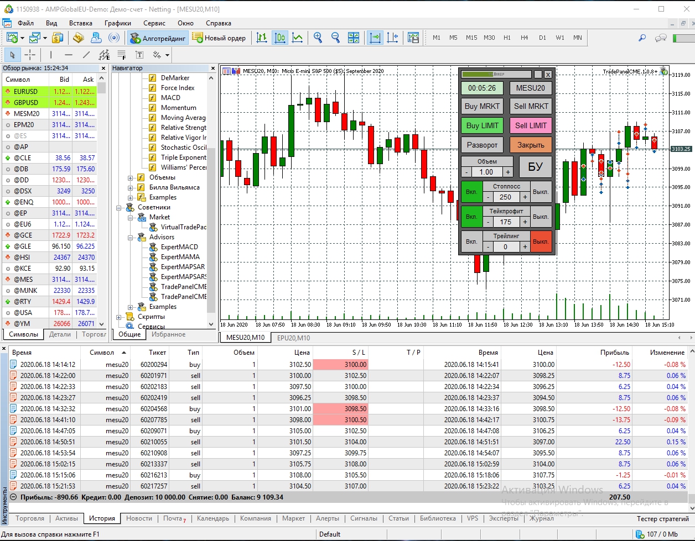Disable Тейкпрофит with its Выкл. button
Screen dimensions: 695x541
[x=541, y=217]
